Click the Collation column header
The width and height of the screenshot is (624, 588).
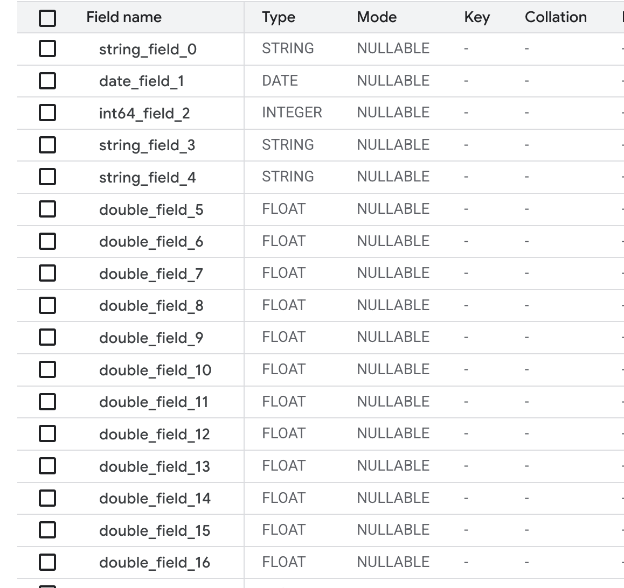click(x=555, y=17)
